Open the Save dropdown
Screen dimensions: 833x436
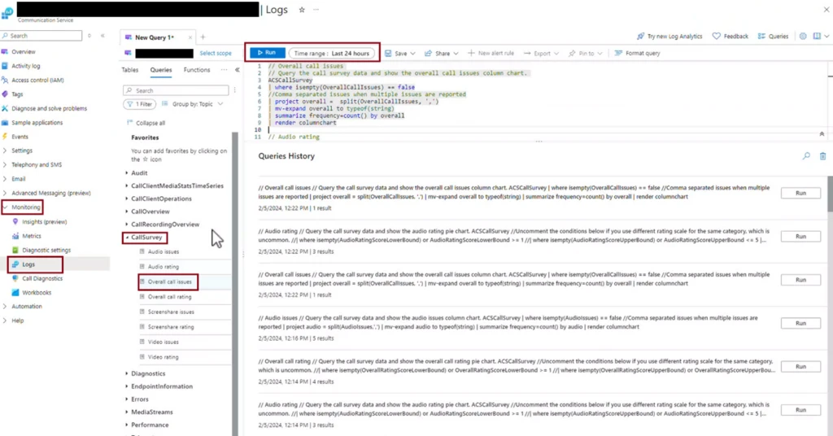coord(400,53)
